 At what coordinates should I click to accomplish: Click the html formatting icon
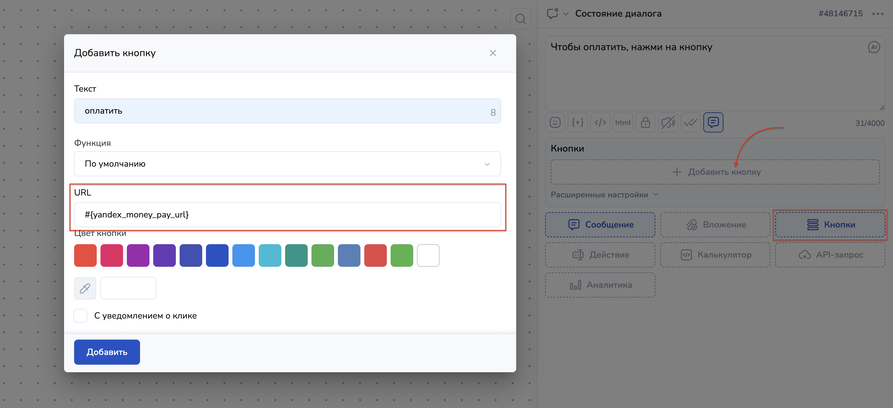click(623, 122)
